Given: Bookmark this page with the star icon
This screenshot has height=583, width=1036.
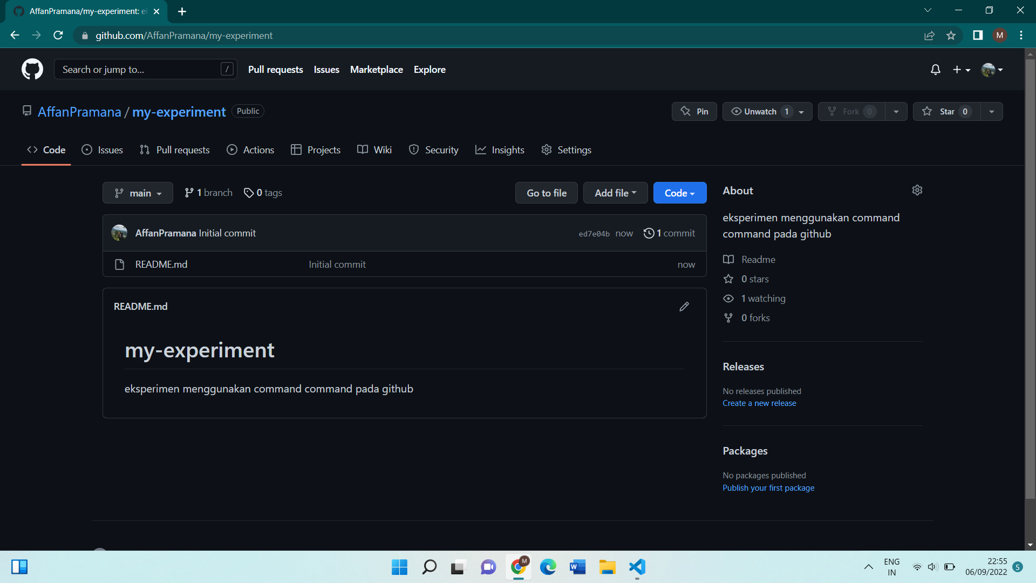Looking at the screenshot, I should [x=951, y=36].
